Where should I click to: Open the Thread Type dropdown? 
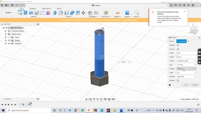(186, 61)
